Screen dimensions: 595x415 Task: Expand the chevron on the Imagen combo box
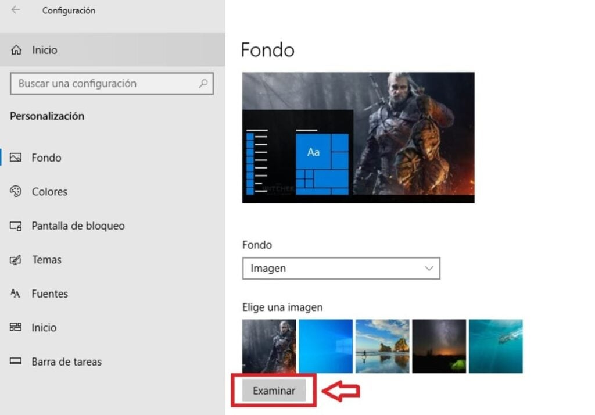tap(429, 269)
